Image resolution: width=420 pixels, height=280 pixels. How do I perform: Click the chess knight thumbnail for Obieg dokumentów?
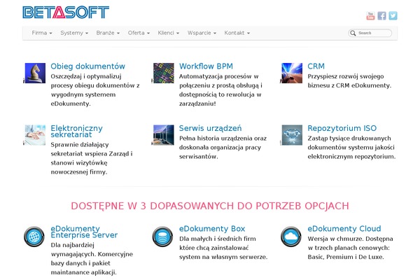[x=35, y=73]
